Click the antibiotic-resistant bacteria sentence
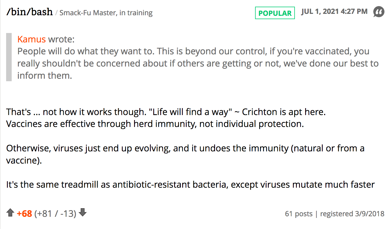390x229 pixels. tap(190, 184)
